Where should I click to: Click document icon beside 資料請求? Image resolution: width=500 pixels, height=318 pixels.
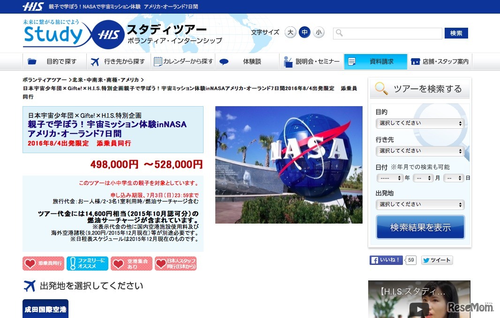[x=352, y=62]
